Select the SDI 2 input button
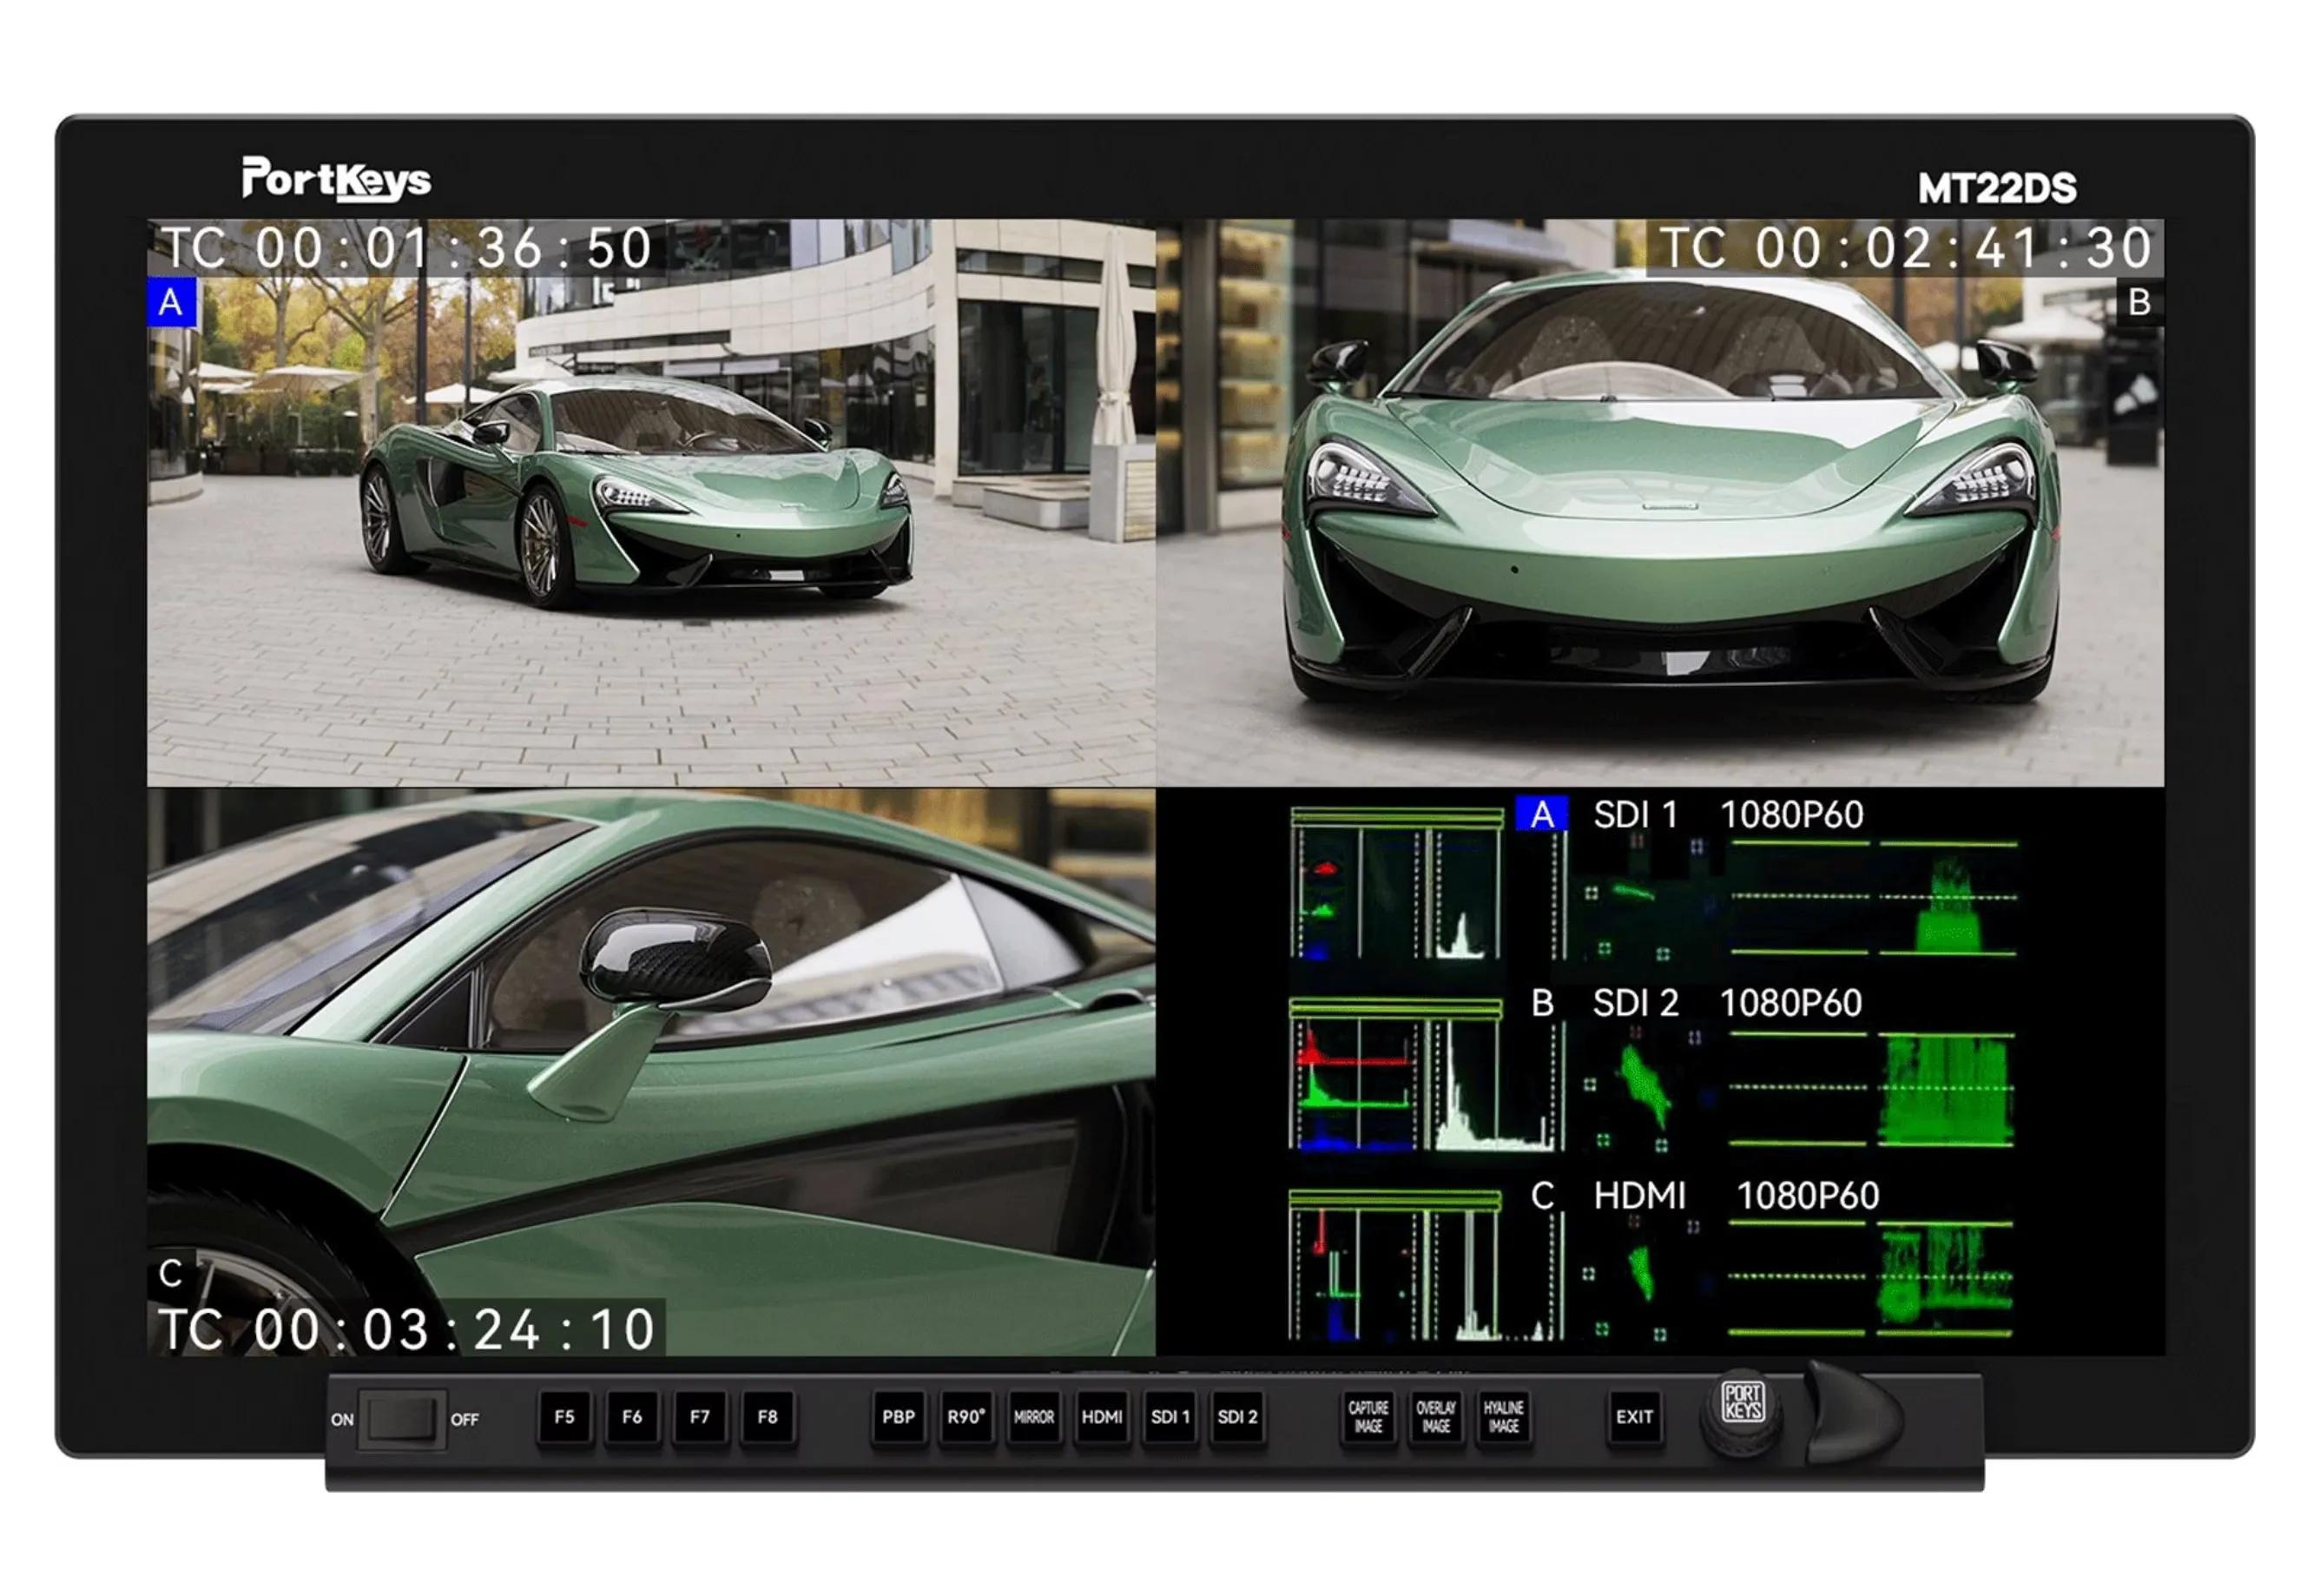 point(1237,1417)
